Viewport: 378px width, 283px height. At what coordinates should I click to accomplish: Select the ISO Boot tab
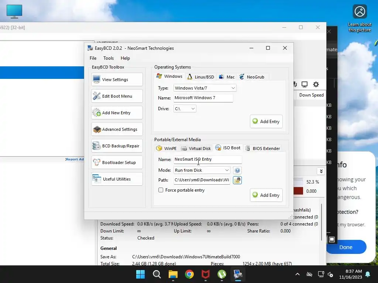click(x=228, y=148)
